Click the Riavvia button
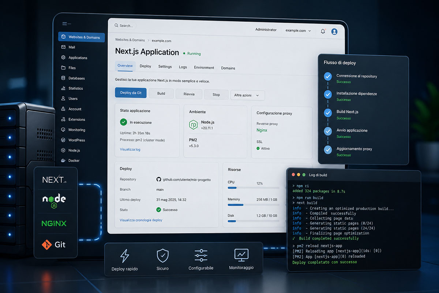 (x=189, y=94)
